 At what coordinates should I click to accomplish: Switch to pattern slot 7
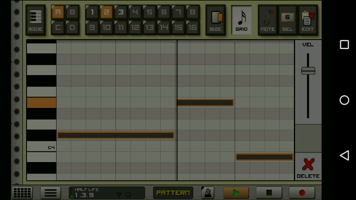point(178,12)
